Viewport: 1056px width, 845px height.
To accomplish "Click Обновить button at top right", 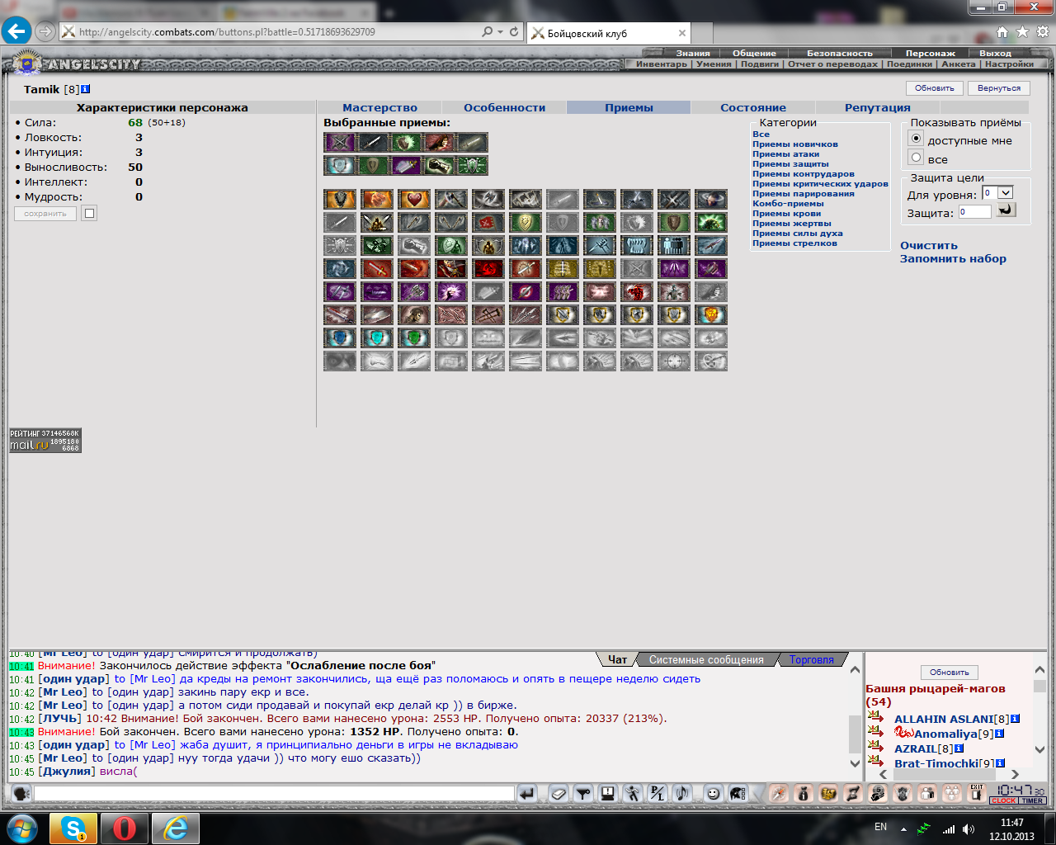I will [x=934, y=88].
